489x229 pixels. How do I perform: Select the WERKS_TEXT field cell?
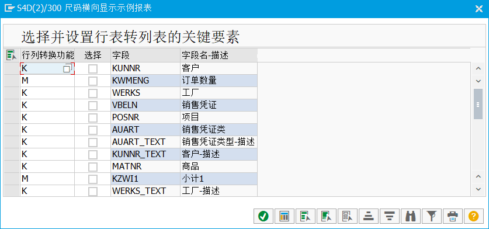pyautogui.click(x=145, y=191)
